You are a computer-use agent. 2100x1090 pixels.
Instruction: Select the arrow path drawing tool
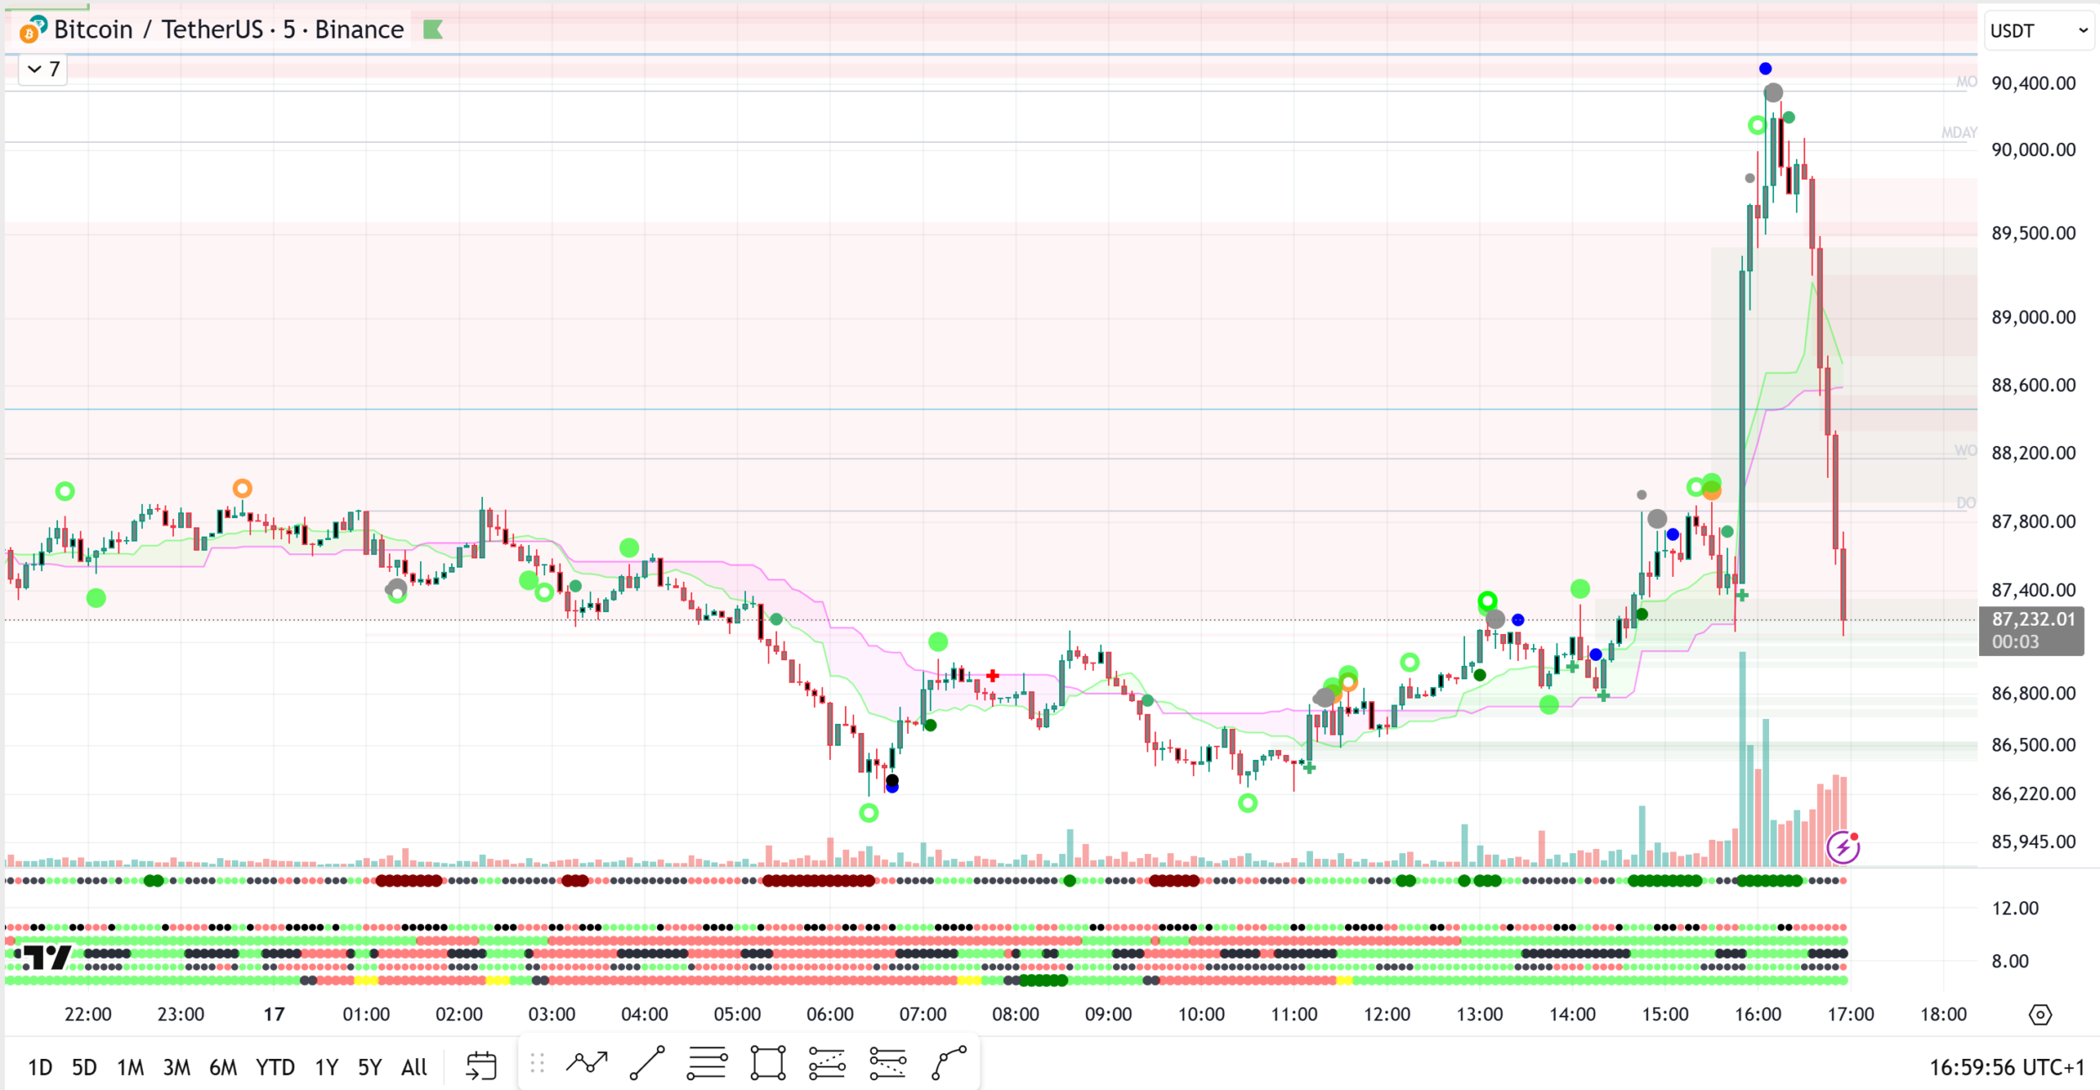click(586, 1063)
